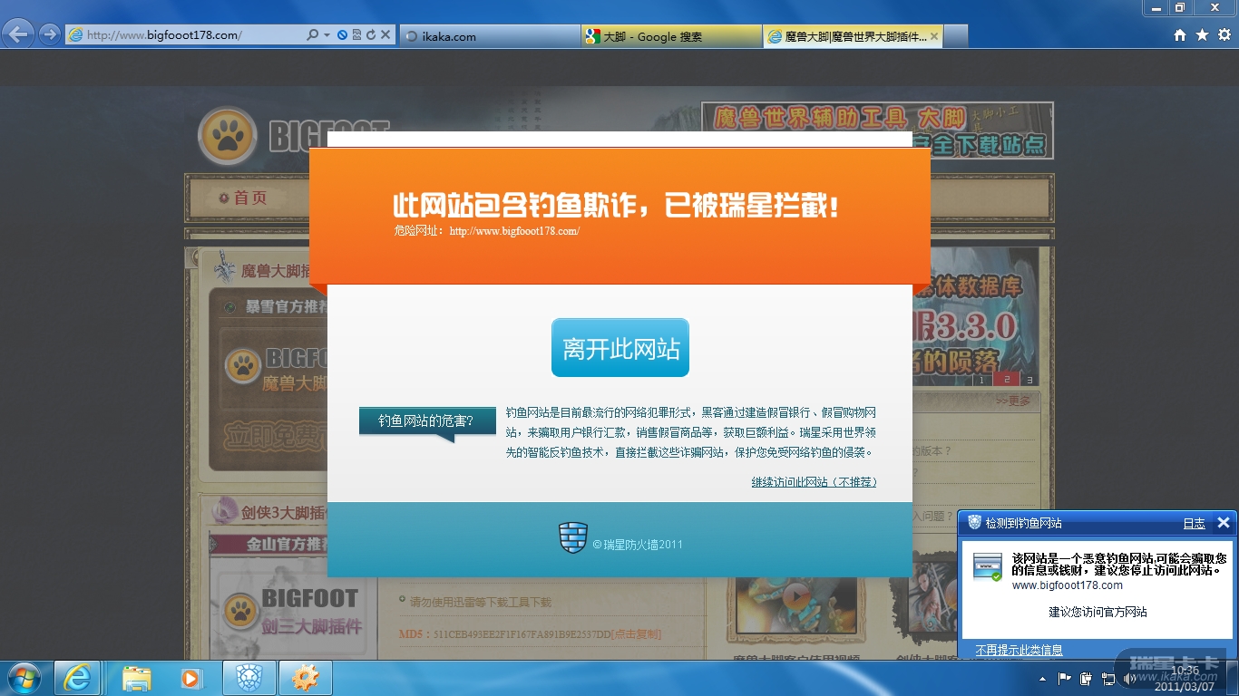Click the website card icon in alert popup
Viewport: 1239px width, 696px height.
[988, 566]
